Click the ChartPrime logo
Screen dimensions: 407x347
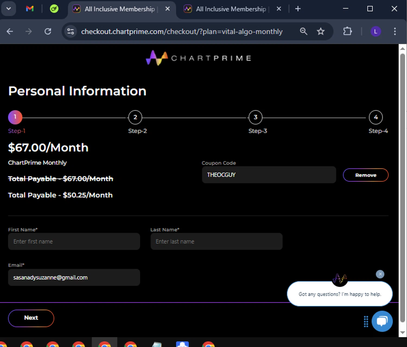coord(199,58)
